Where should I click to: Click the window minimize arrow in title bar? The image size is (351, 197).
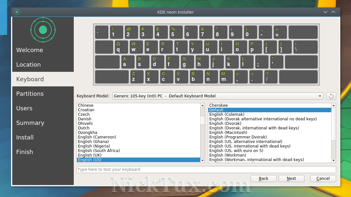point(325,12)
